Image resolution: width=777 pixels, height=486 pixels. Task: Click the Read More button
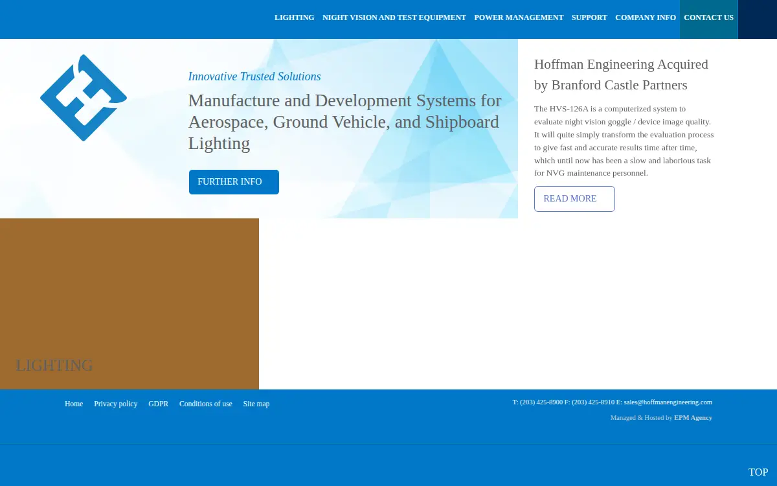tap(574, 199)
